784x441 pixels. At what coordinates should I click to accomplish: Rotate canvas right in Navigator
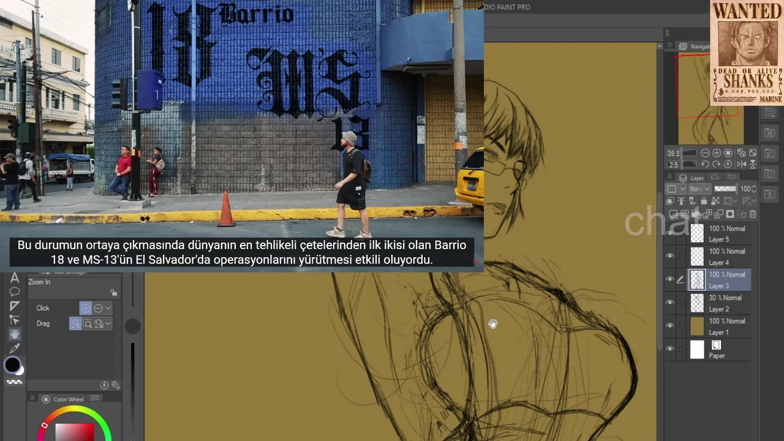pyautogui.click(x=717, y=165)
